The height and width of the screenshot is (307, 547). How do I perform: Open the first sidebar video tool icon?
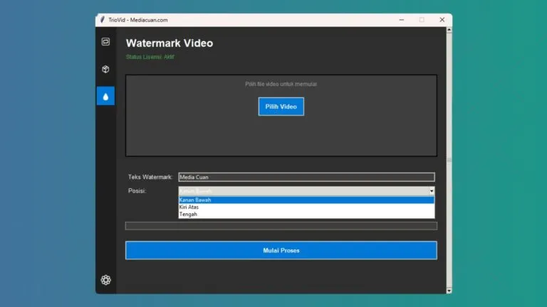105,42
